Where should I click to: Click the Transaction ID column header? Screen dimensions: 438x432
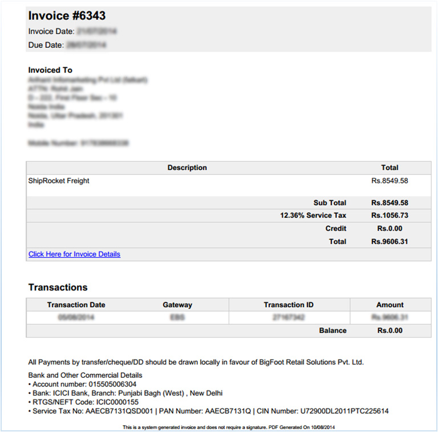coord(289,305)
